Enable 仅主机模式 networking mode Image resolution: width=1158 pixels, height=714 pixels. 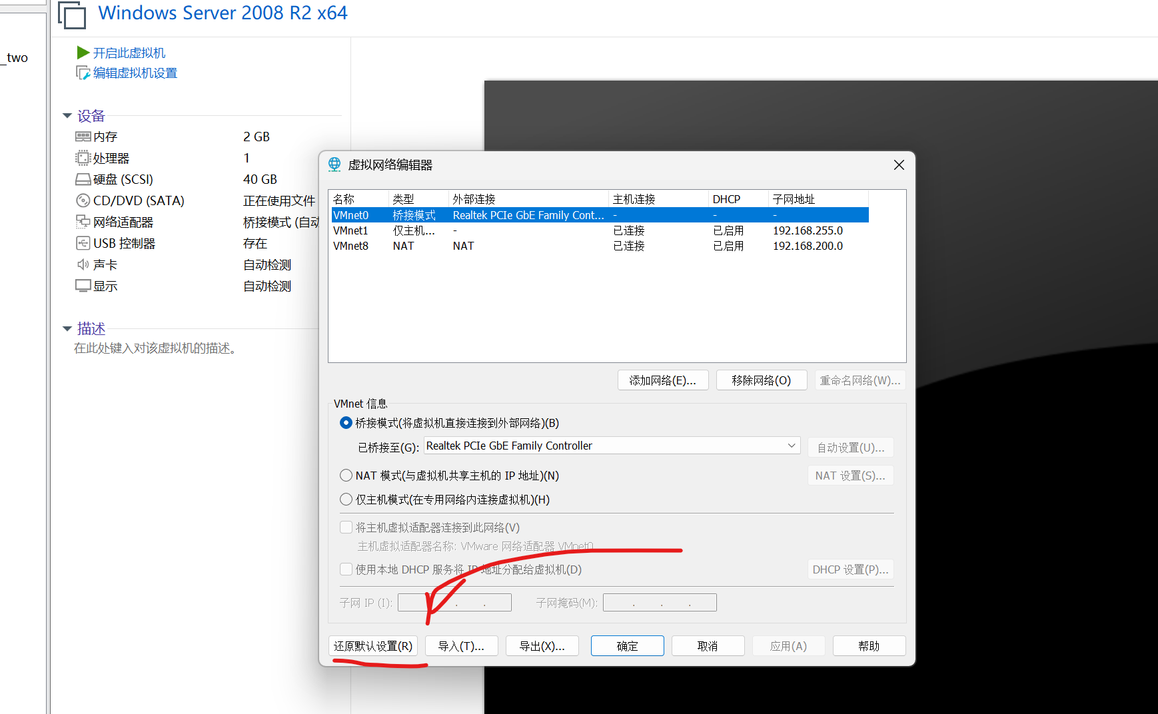click(346, 499)
